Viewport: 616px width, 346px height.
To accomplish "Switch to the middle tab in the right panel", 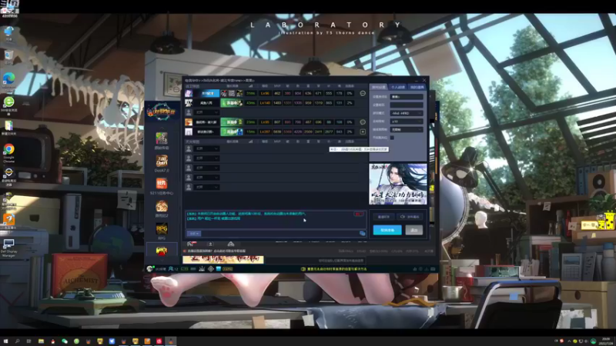I will (397, 87).
